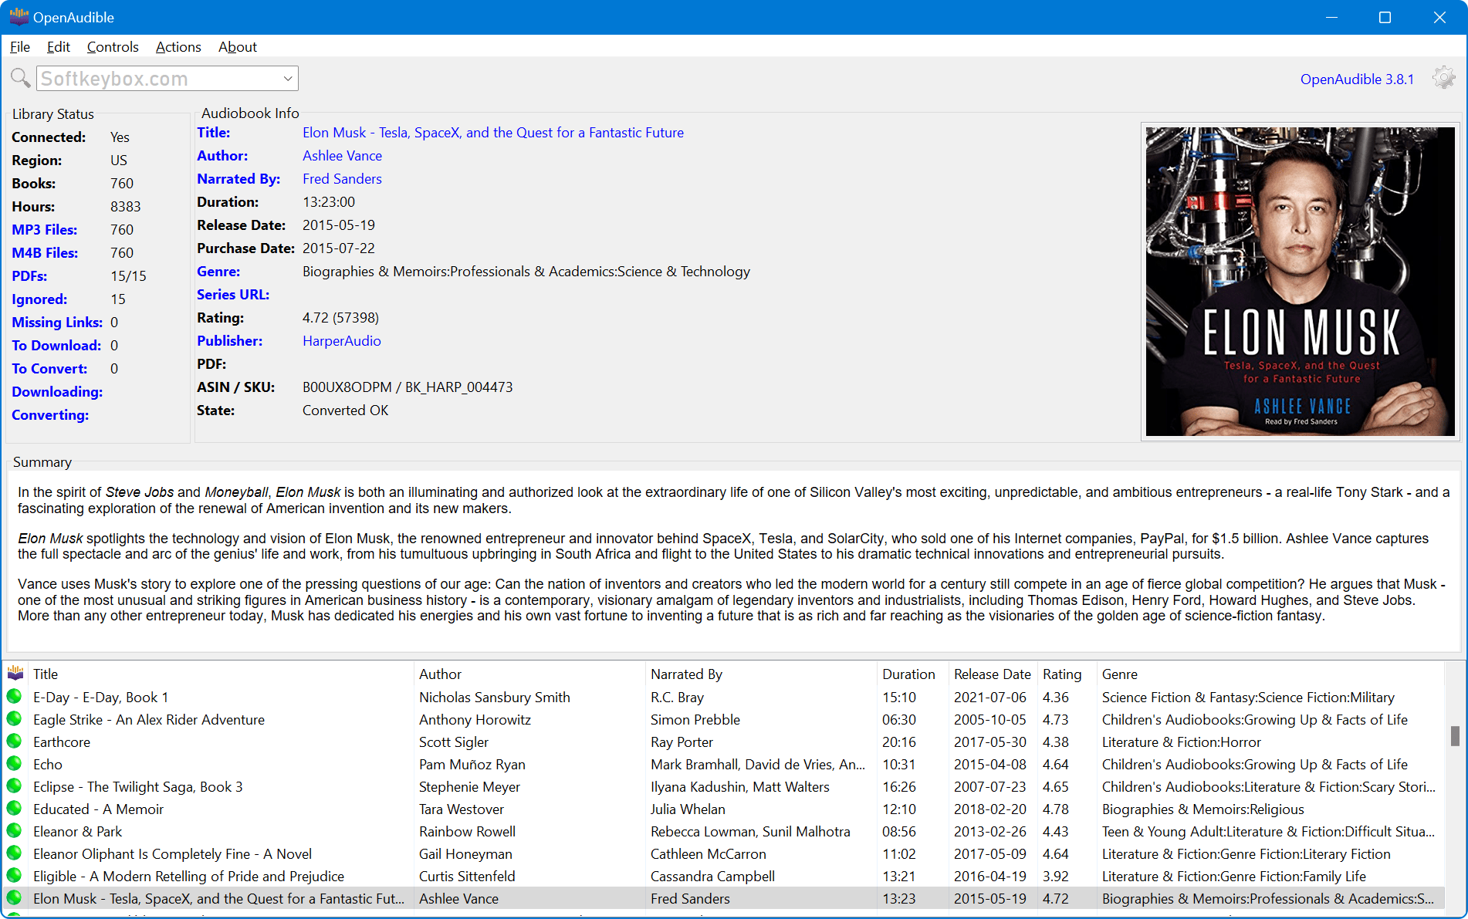The image size is (1468, 919).
Task: Open the Controls menu
Action: click(112, 47)
